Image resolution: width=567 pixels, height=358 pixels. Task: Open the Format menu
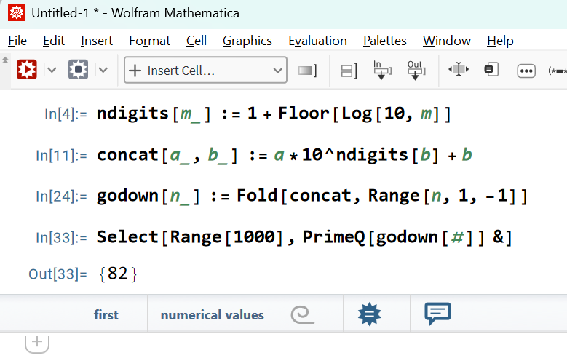click(149, 41)
